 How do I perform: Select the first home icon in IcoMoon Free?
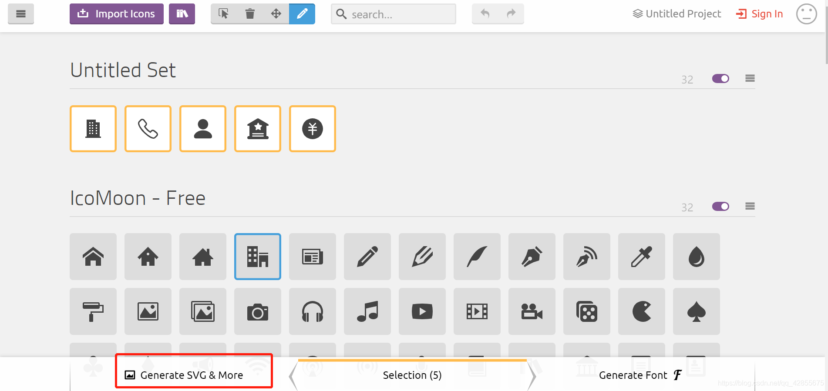93,257
